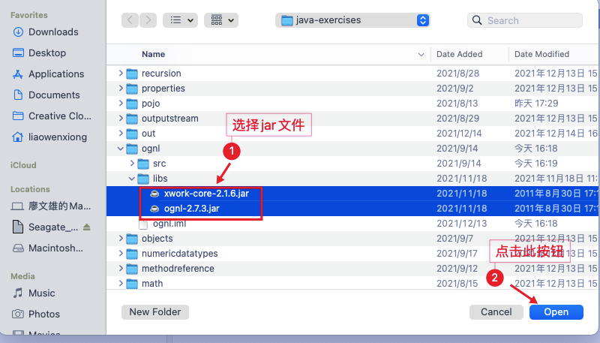The width and height of the screenshot is (600, 343).
Task: Select the outputstream folder icon
Action: pos(132,119)
